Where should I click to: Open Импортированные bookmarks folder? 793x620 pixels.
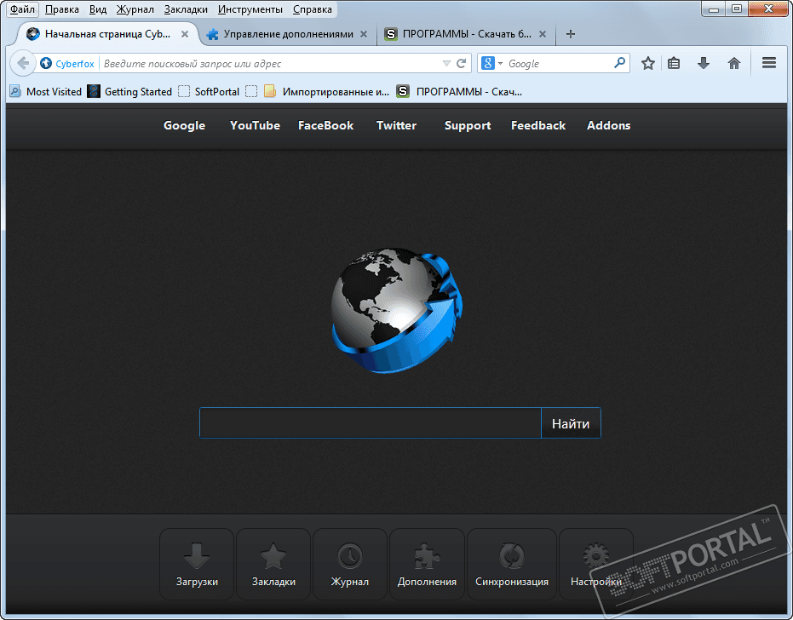pos(327,91)
